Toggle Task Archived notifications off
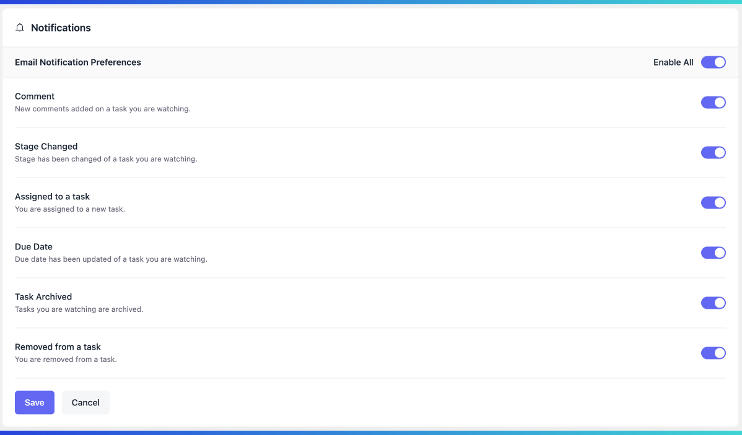The image size is (742, 435). 713,303
